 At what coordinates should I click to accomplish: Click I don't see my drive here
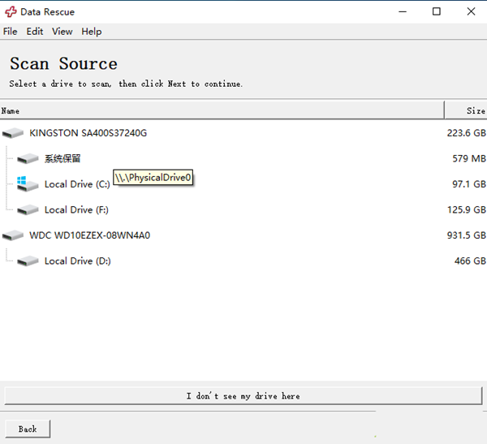pos(243,396)
